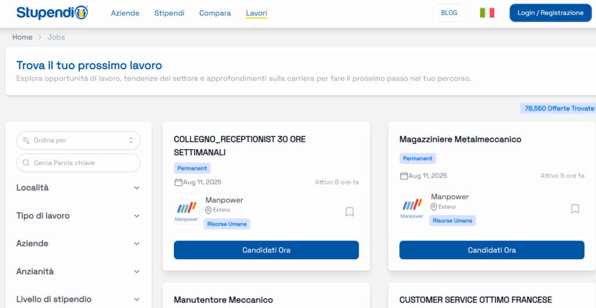Viewport: 596px width, 308px height.
Task: Open the Compara menu item
Action: click(215, 13)
